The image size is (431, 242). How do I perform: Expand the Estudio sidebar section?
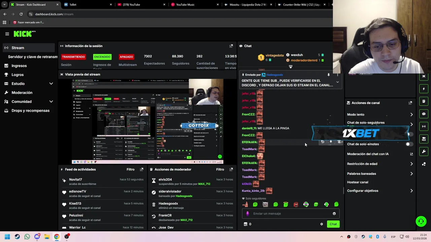tap(51, 84)
